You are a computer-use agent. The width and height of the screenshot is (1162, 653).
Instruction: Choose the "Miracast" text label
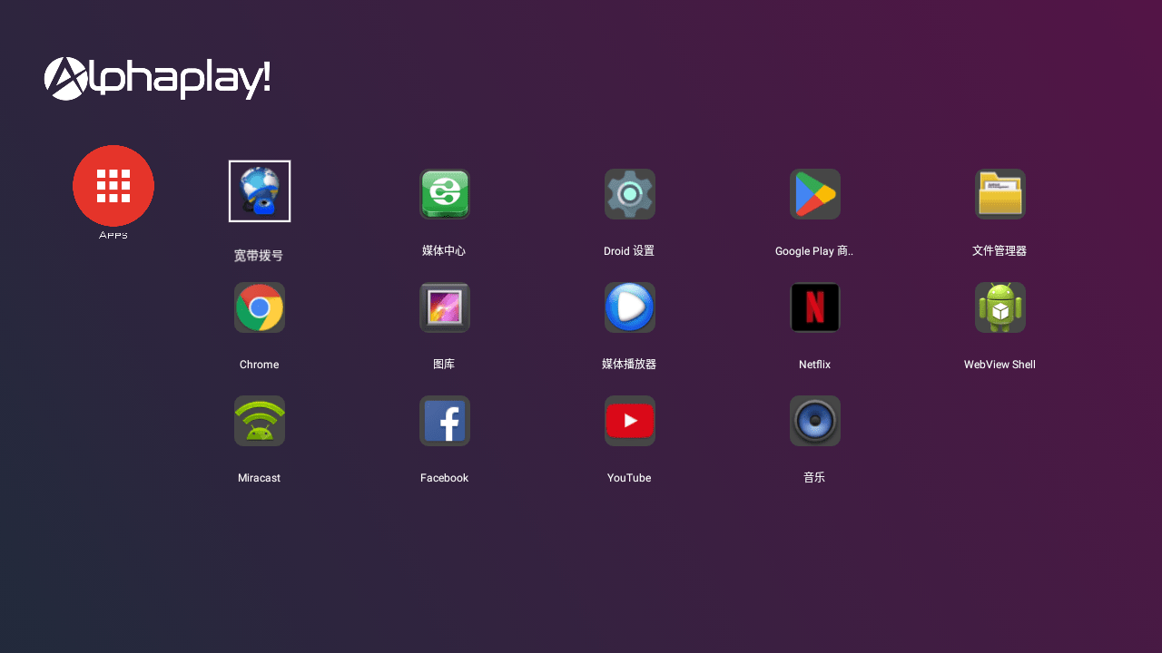pos(259,478)
